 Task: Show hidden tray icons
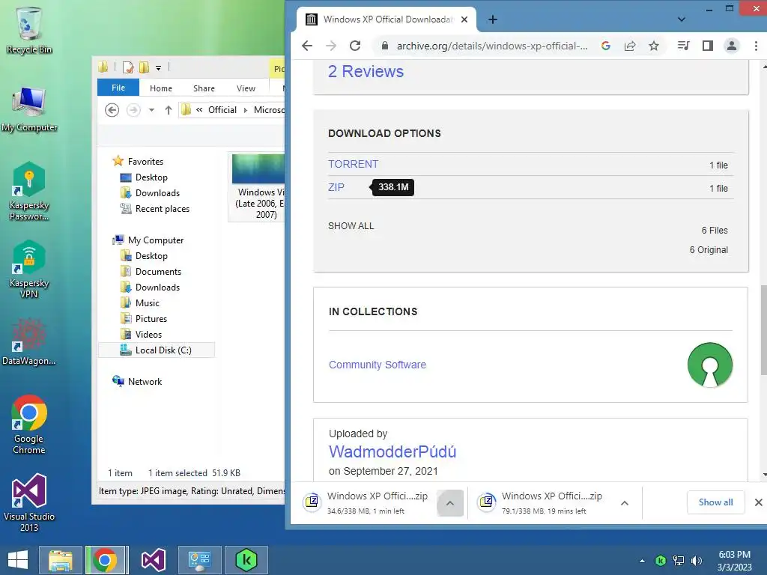642,561
